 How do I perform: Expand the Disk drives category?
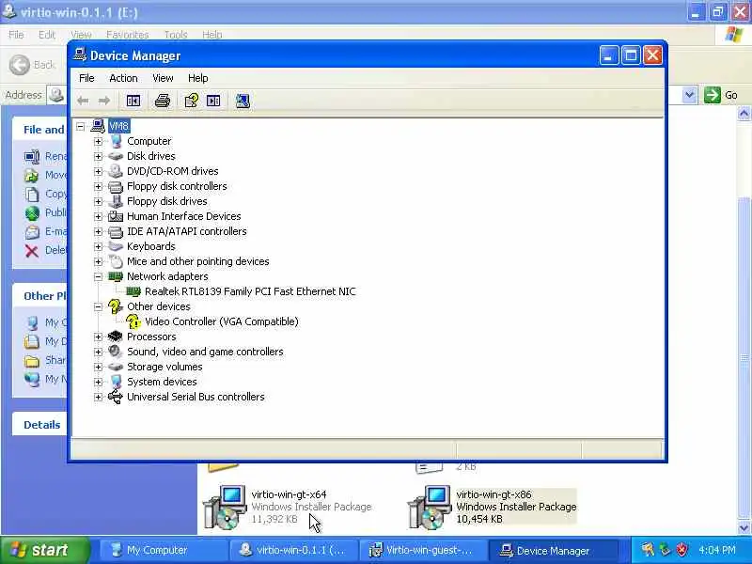tap(99, 156)
